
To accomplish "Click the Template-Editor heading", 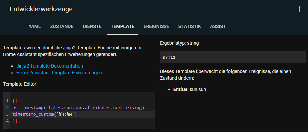I will (20, 84).
